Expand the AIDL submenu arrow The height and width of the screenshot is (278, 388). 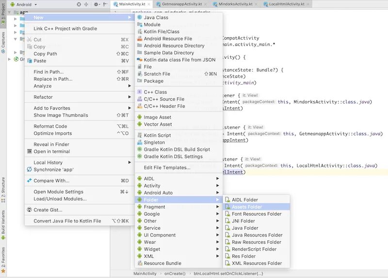(x=217, y=178)
